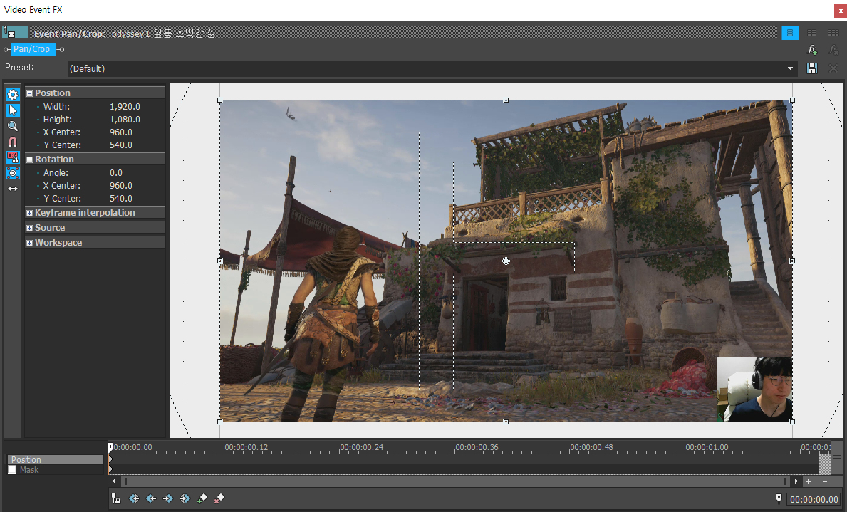Click crop frame bottom-right corner handle
The image size is (847, 512).
tap(792, 422)
